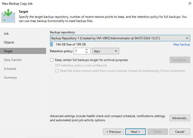Select the Target step in sidebar
193x138 pixels.
[8, 51]
